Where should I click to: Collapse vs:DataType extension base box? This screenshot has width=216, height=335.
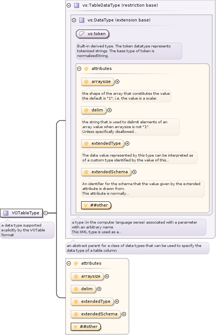74,20
